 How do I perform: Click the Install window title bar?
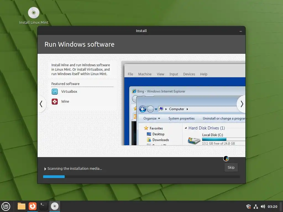point(141,31)
